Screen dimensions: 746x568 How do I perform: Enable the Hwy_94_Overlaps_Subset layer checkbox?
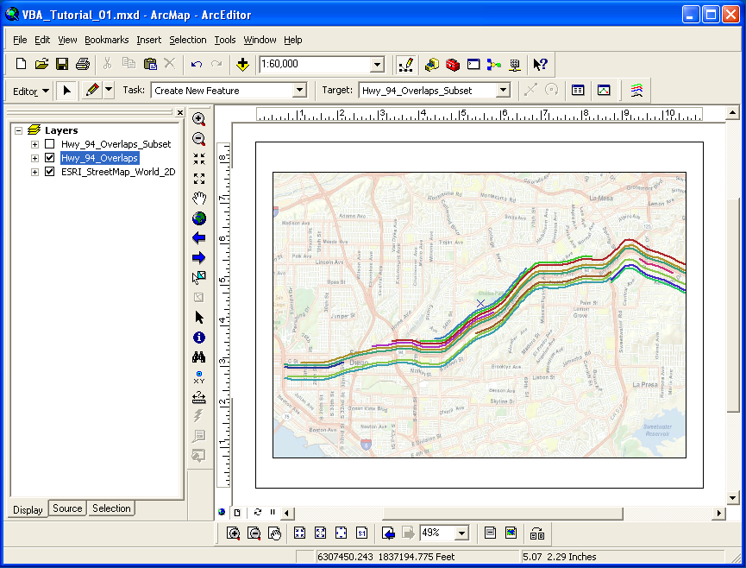tap(50, 144)
